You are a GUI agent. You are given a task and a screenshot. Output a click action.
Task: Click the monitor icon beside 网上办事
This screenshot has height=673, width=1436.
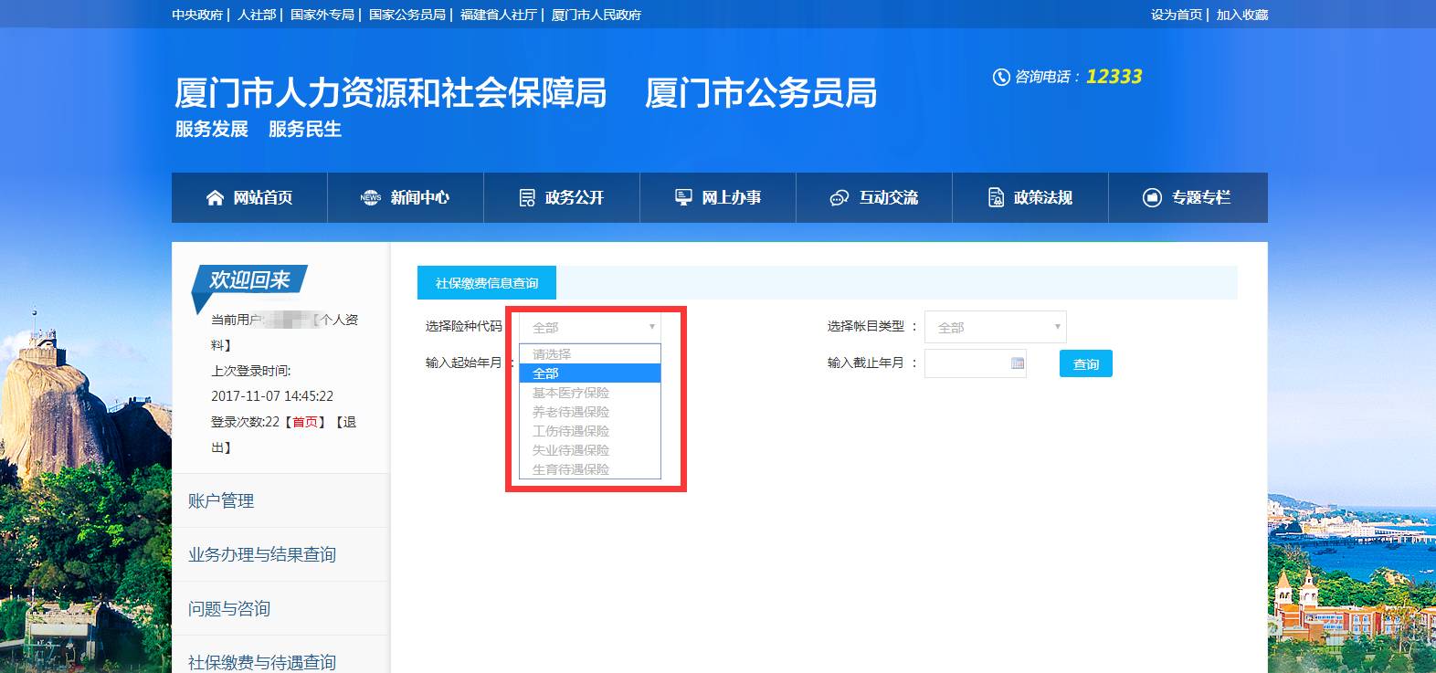[x=683, y=197]
